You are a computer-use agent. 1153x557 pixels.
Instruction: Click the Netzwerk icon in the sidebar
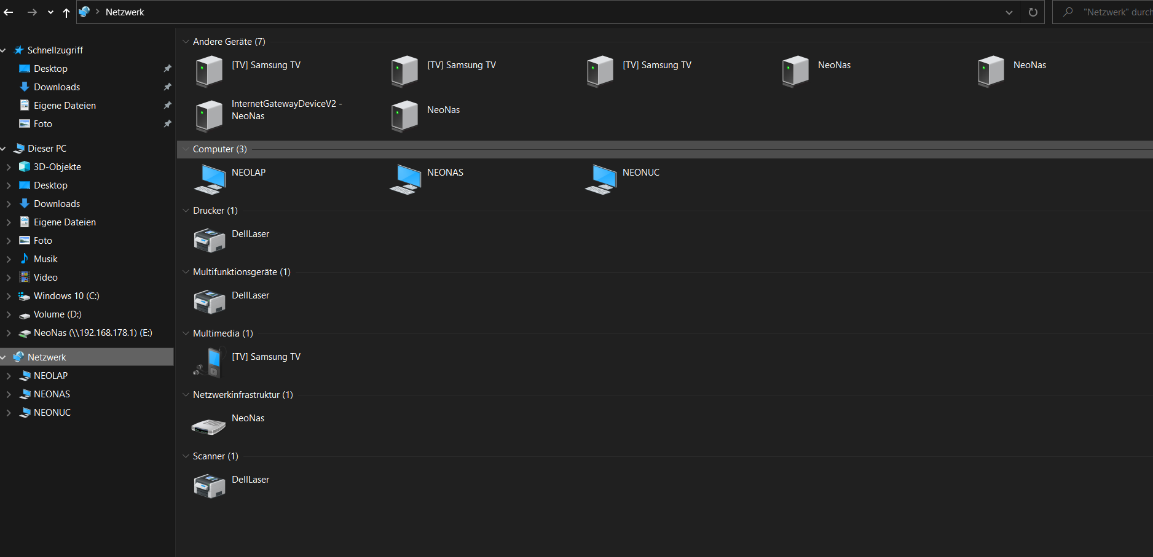pyautogui.click(x=19, y=357)
